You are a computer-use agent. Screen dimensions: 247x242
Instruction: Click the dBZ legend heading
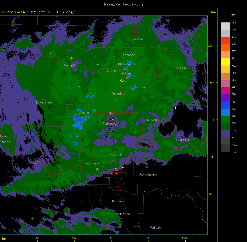click(232, 16)
